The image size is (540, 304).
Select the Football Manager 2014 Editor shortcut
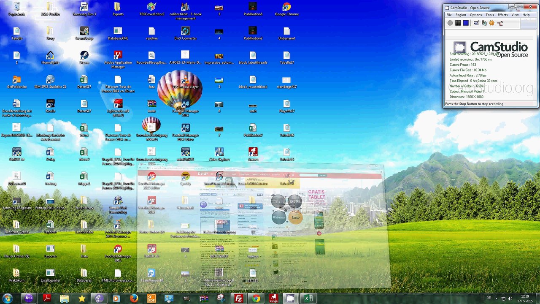[185, 132]
